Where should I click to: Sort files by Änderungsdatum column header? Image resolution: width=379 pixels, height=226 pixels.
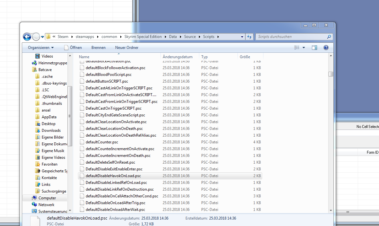coord(177,57)
